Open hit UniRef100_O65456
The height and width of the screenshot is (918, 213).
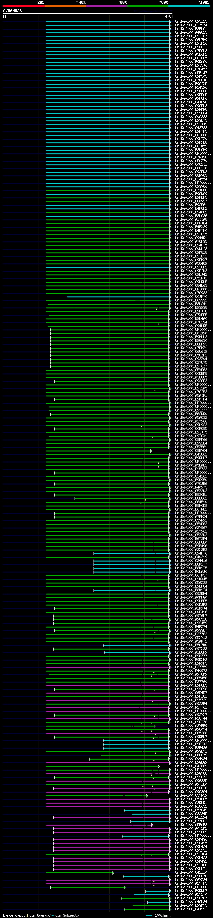coord(191,678)
